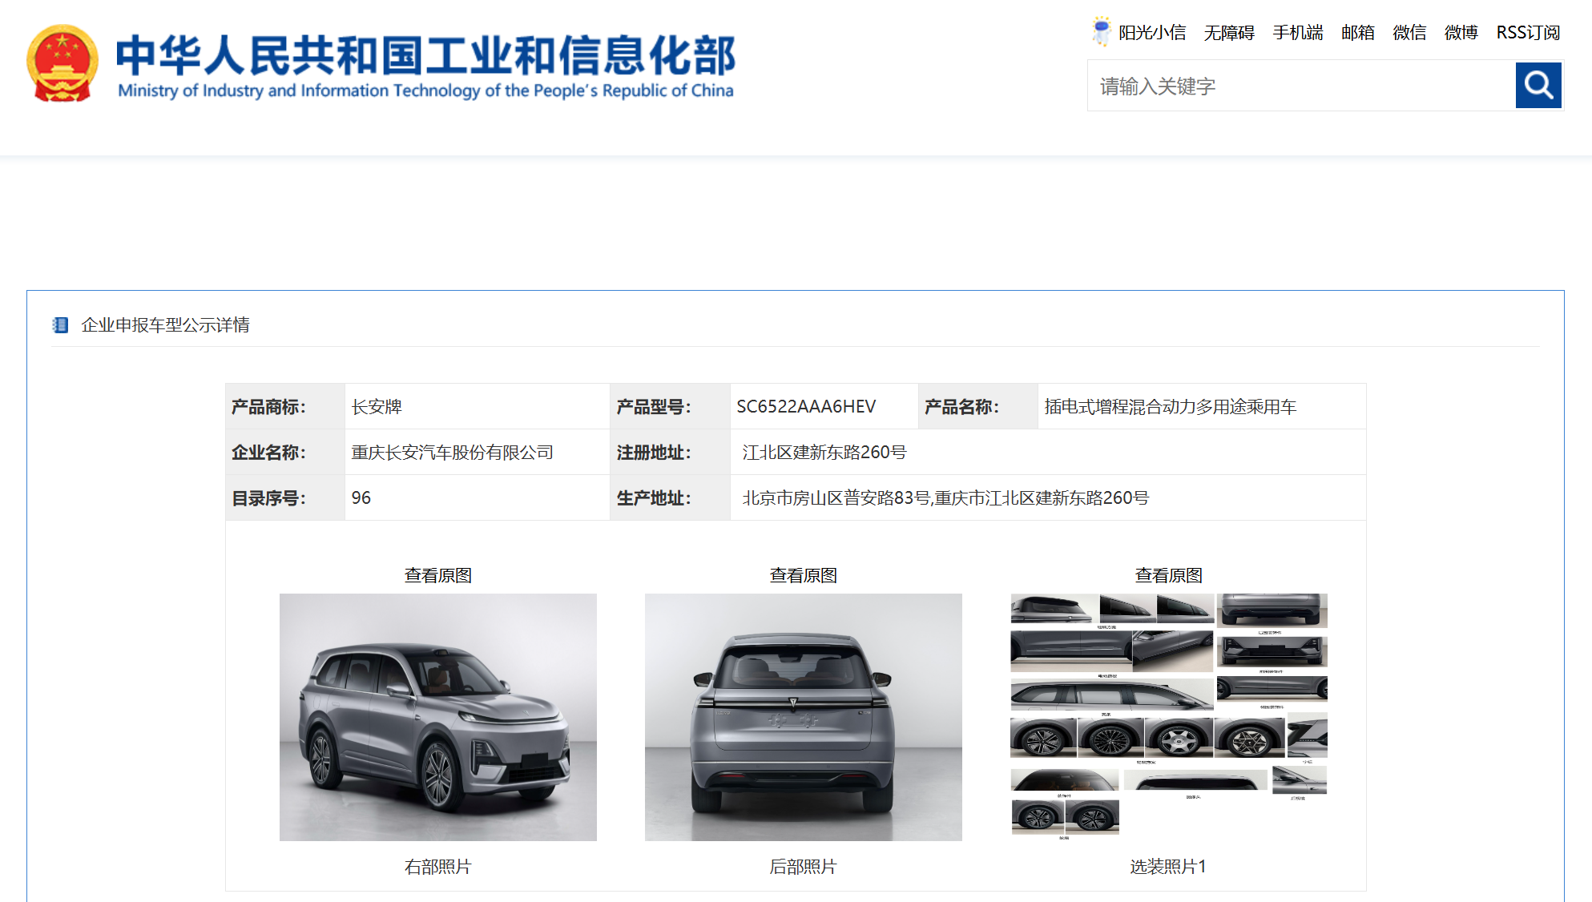This screenshot has height=902, width=1592.
Task: Click the 目录序号 label cell
Action: click(285, 498)
